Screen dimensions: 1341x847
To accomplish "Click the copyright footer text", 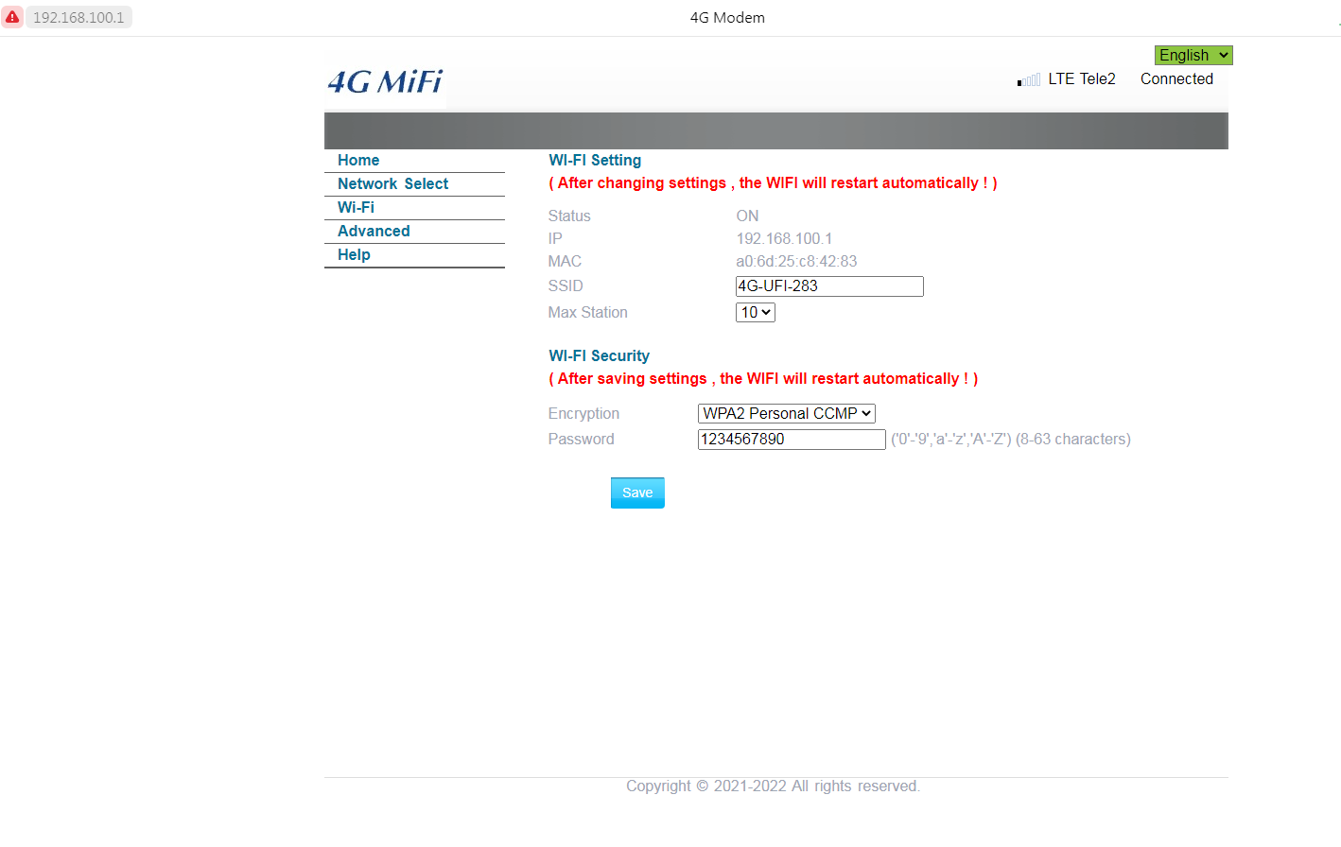I will (773, 786).
